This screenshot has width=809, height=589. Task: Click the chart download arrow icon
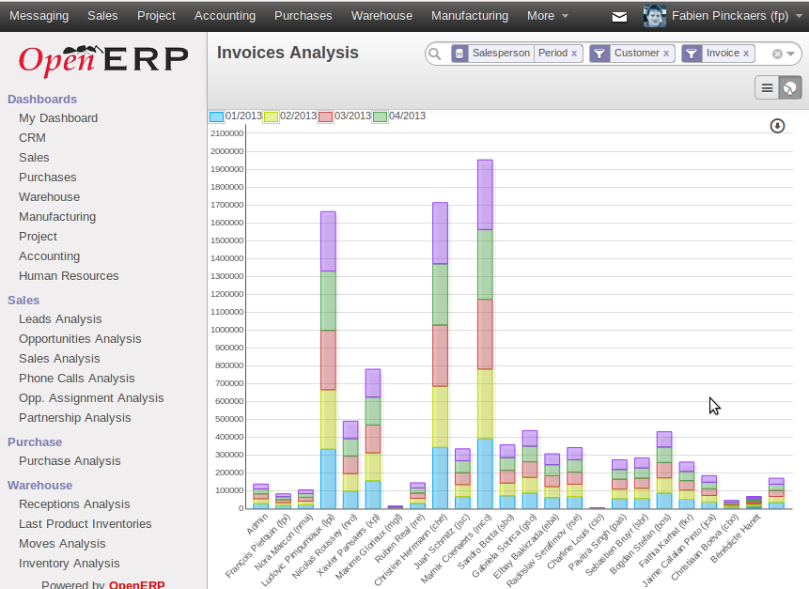tap(777, 126)
